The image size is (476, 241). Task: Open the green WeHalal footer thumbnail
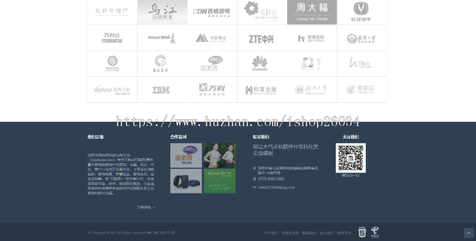219,181
